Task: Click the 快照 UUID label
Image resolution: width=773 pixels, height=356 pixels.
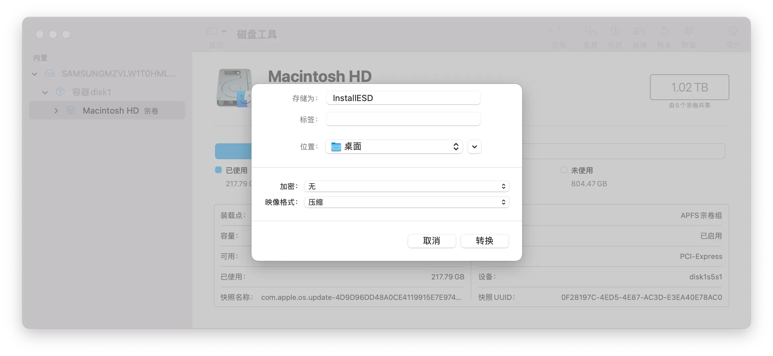Action: pyautogui.click(x=496, y=297)
